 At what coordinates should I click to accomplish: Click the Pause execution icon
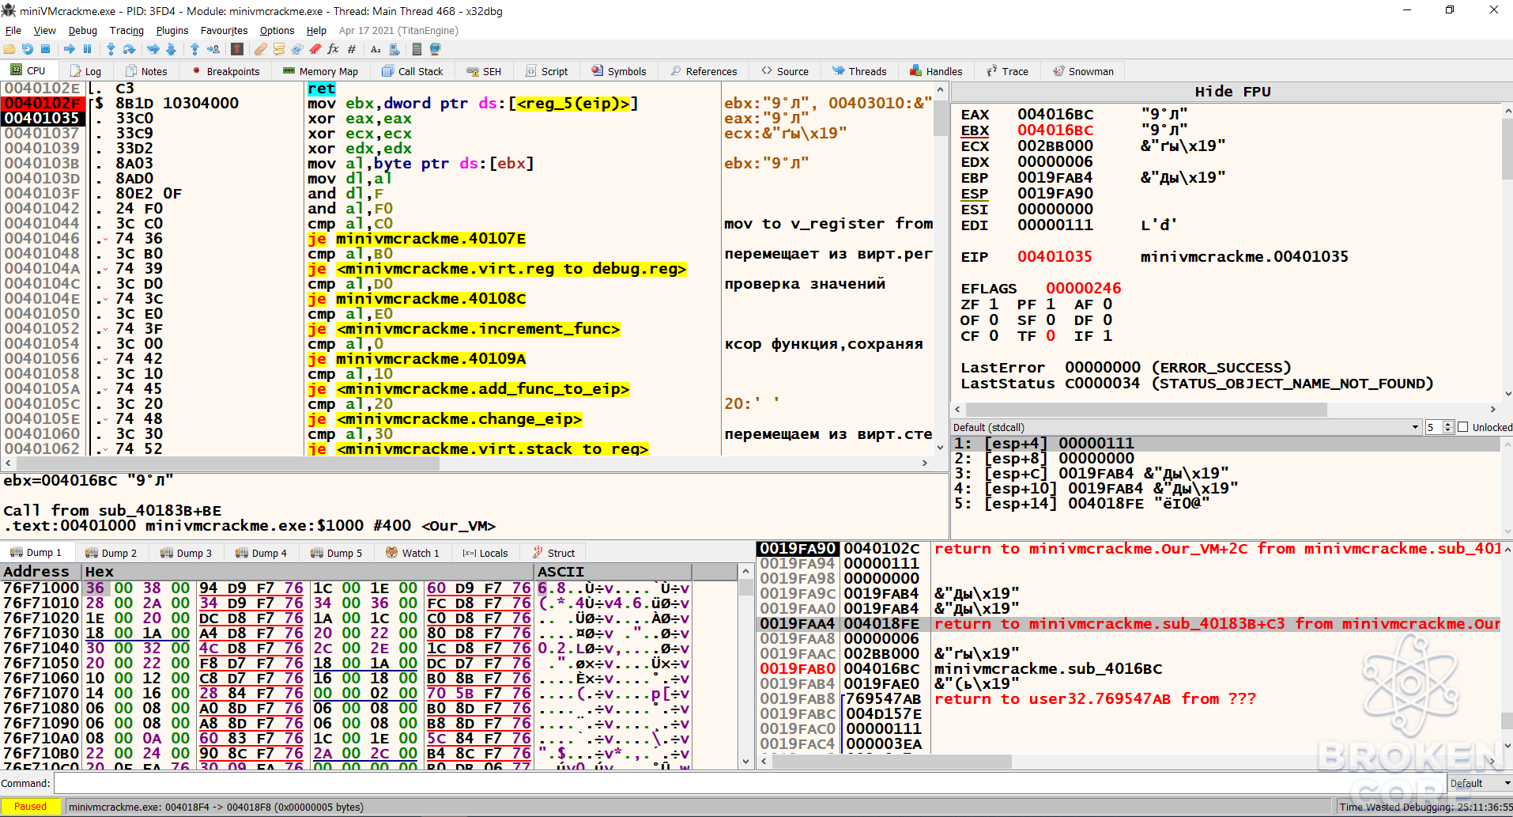coord(87,49)
